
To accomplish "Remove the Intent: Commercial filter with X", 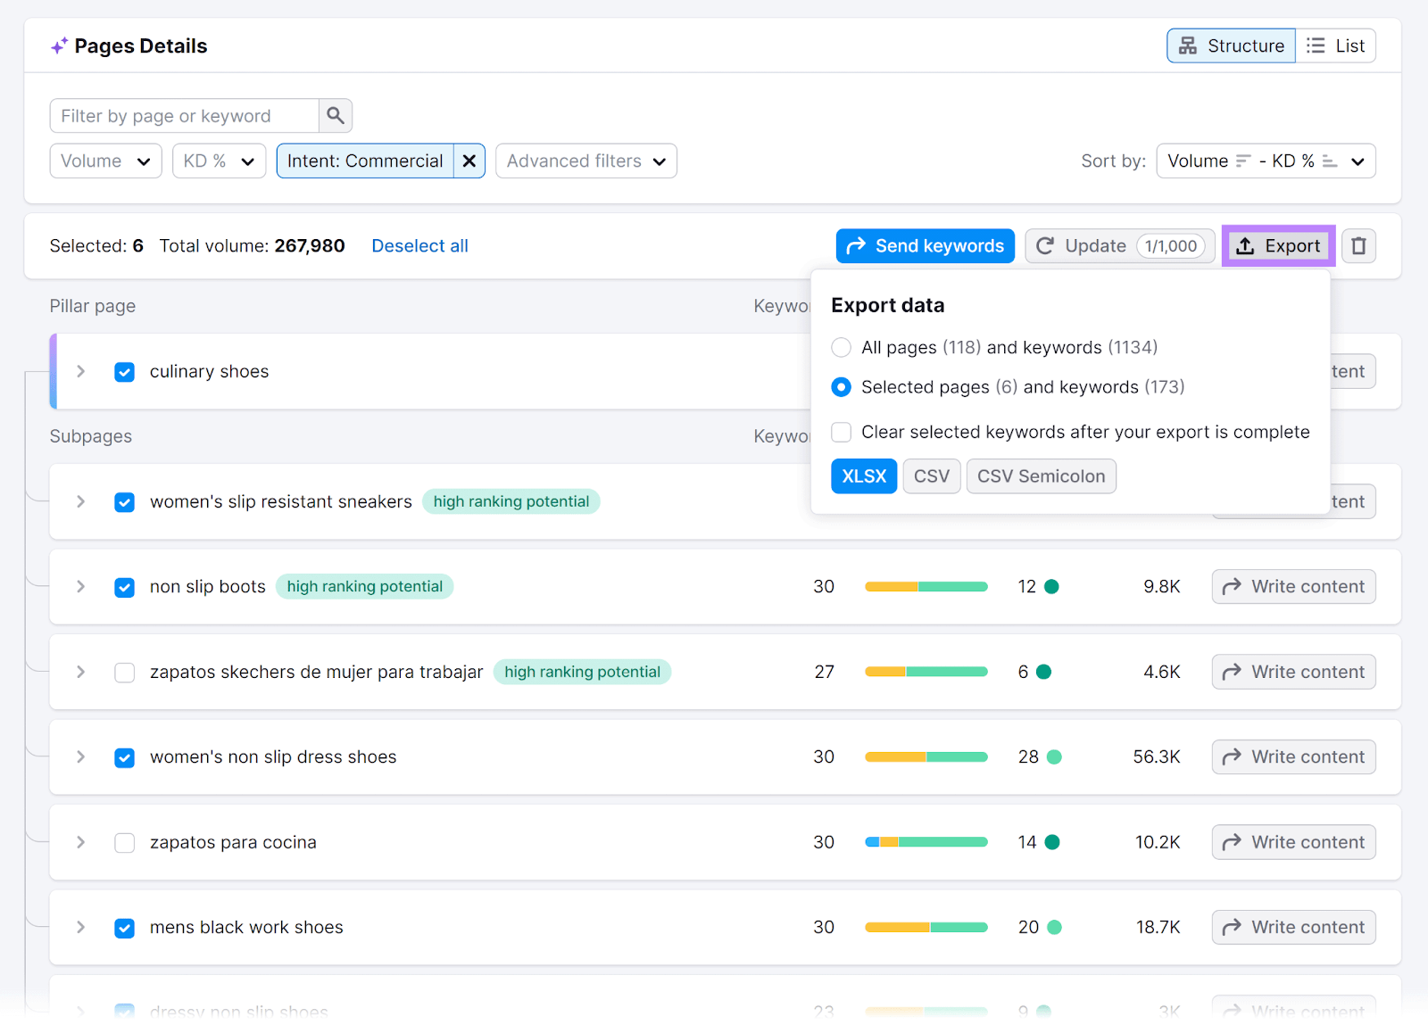I will point(469,161).
